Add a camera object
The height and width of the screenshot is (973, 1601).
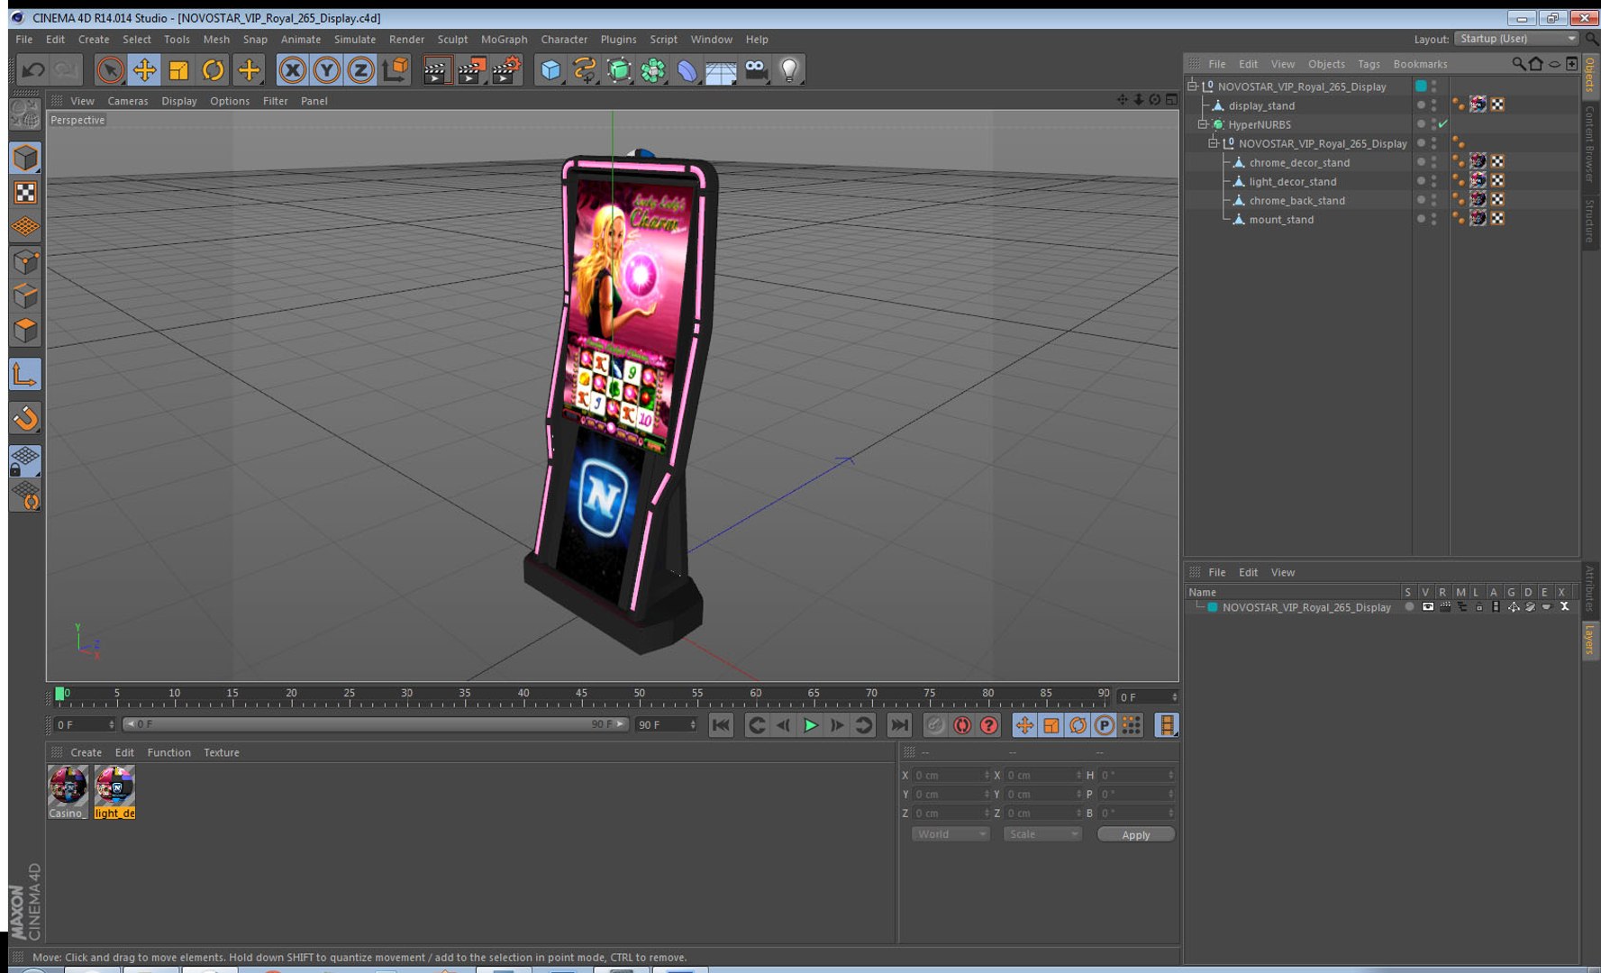(756, 69)
